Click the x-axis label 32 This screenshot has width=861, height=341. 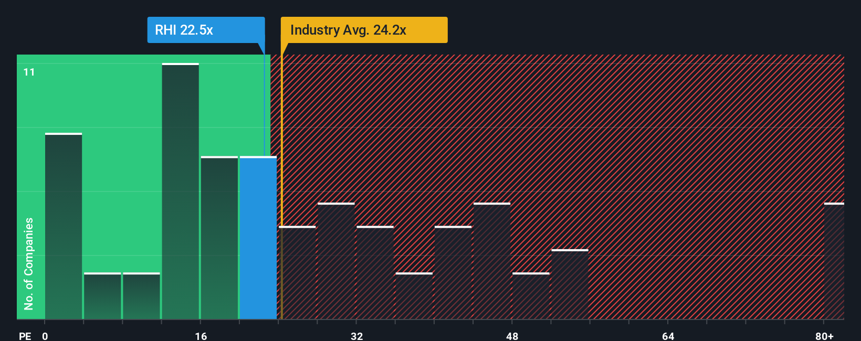coord(356,336)
